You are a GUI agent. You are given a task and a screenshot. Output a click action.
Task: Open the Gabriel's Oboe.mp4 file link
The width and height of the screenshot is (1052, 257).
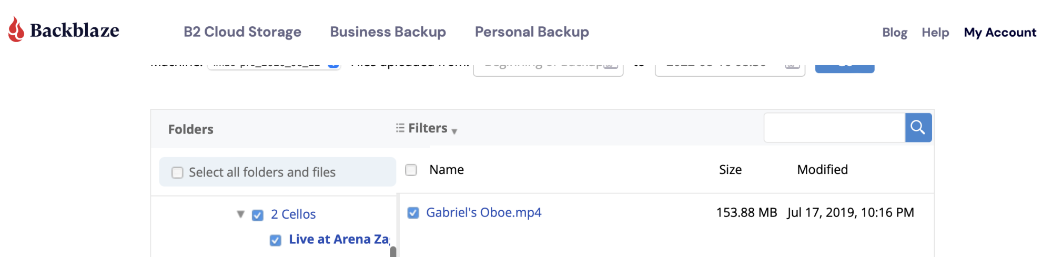coord(483,212)
